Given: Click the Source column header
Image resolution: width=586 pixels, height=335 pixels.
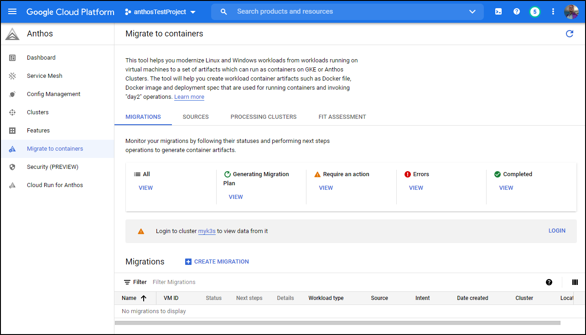Looking at the screenshot, I should pos(379,298).
